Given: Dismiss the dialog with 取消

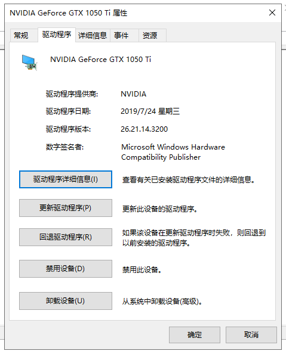Looking at the screenshot, I should click(x=251, y=335).
